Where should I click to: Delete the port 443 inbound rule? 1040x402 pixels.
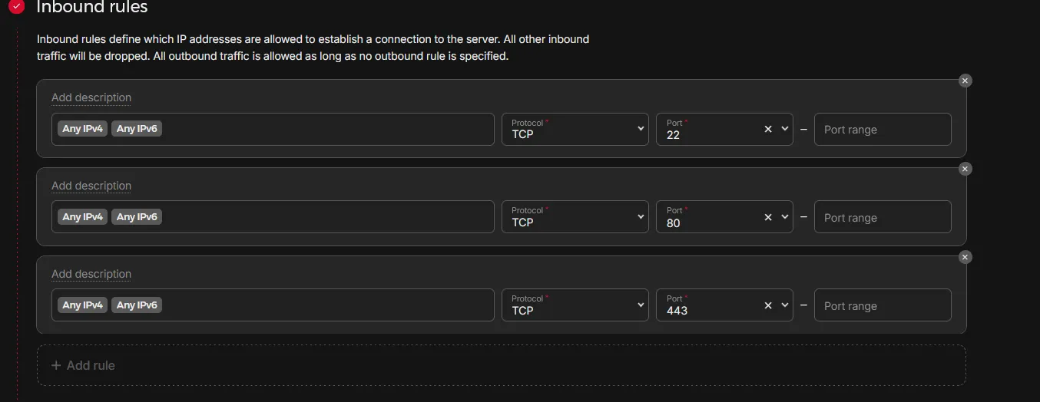(965, 257)
